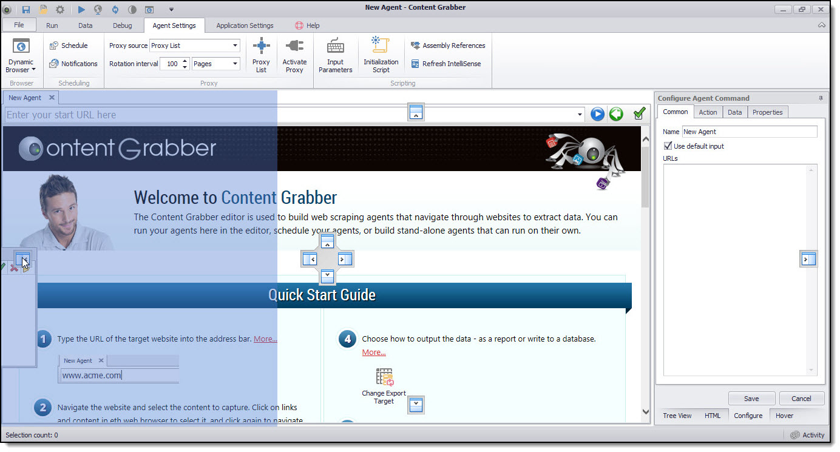Increase the Rotation interval value
840x452 pixels.
click(x=185, y=61)
